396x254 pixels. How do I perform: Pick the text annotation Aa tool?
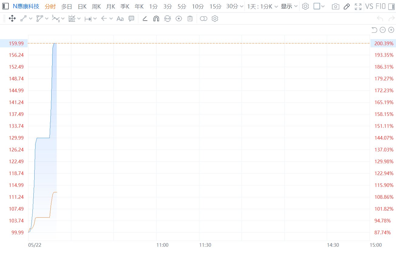[120, 19]
